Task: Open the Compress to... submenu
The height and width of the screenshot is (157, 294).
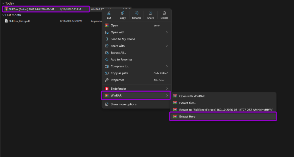Action: coord(136,66)
